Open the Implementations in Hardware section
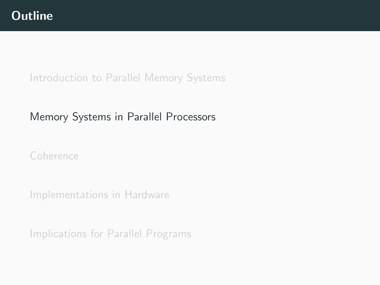 99,195
